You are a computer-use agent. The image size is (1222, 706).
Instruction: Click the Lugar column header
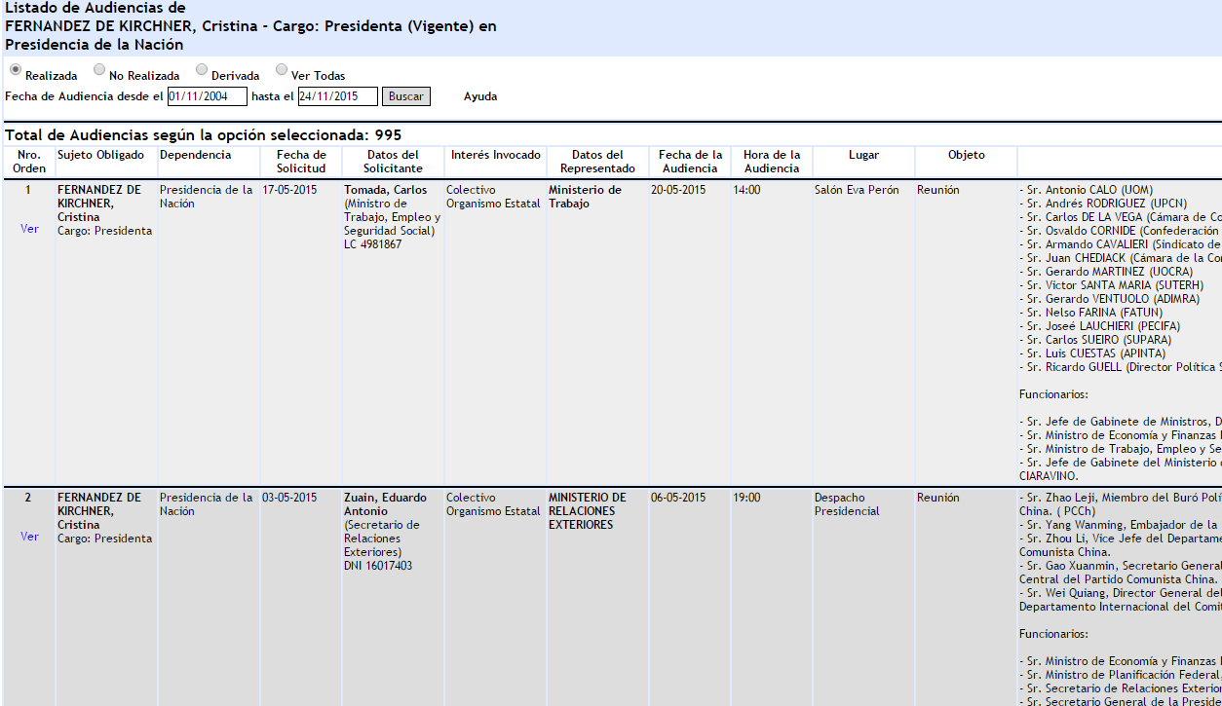click(863, 155)
